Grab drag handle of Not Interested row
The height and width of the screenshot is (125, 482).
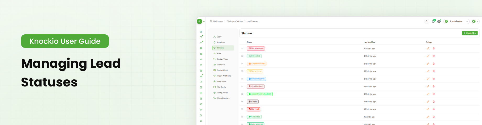pyautogui.click(x=242, y=48)
